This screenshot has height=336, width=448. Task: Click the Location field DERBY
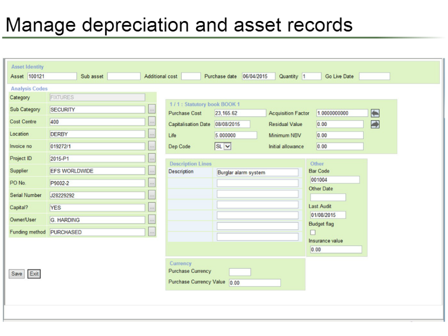[x=97, y=134]
